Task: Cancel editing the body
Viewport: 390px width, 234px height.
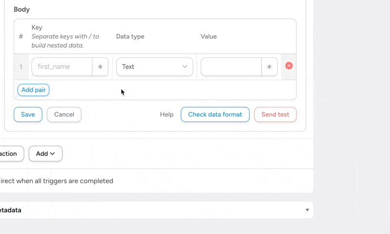Action: pyautogui.click(x=64, y=115)
